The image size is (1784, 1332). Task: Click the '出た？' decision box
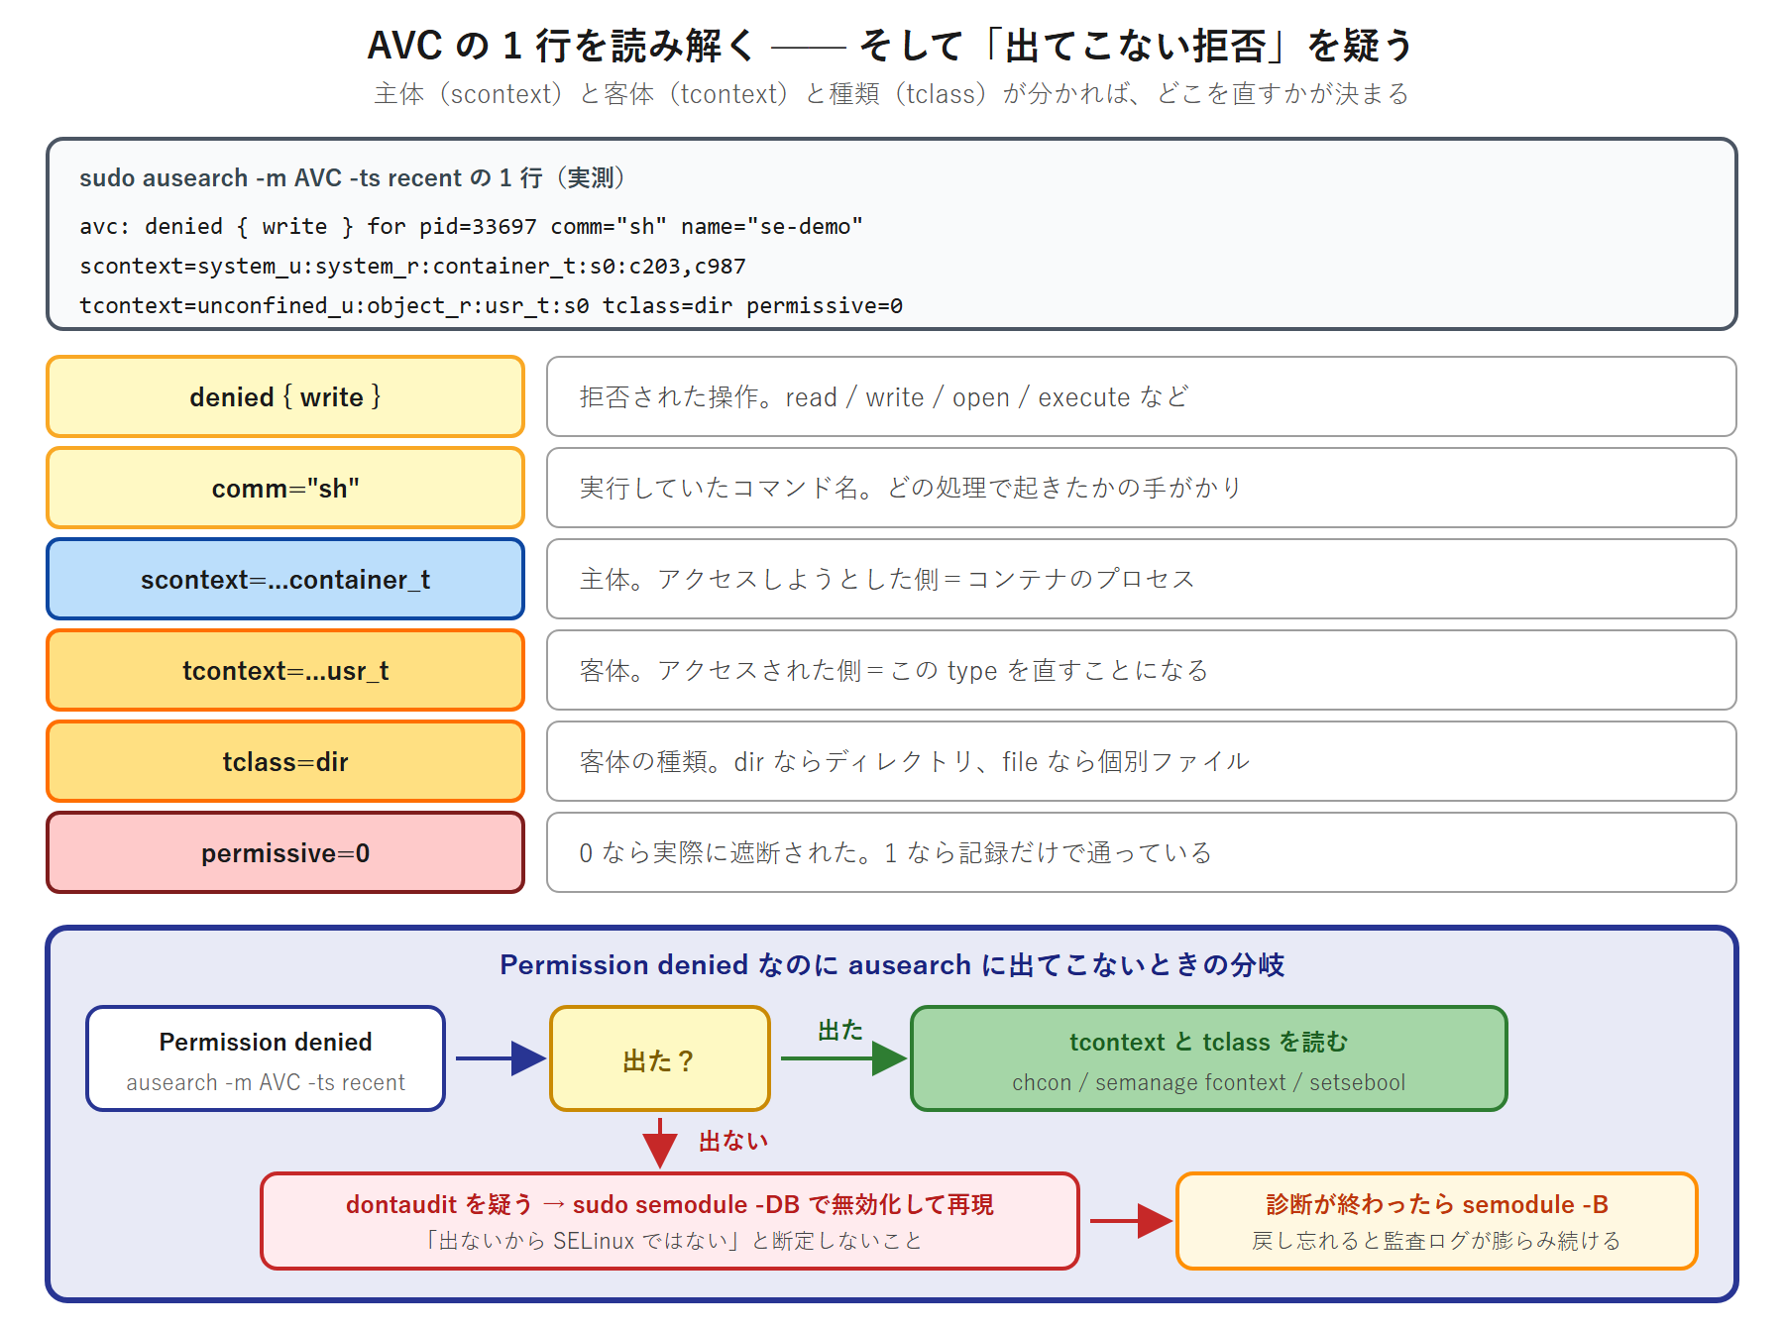coord(660,1058)
